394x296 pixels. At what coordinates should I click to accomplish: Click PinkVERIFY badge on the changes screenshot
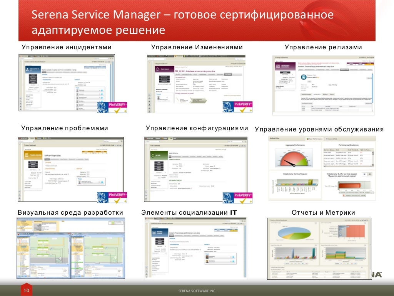[237, 107]
